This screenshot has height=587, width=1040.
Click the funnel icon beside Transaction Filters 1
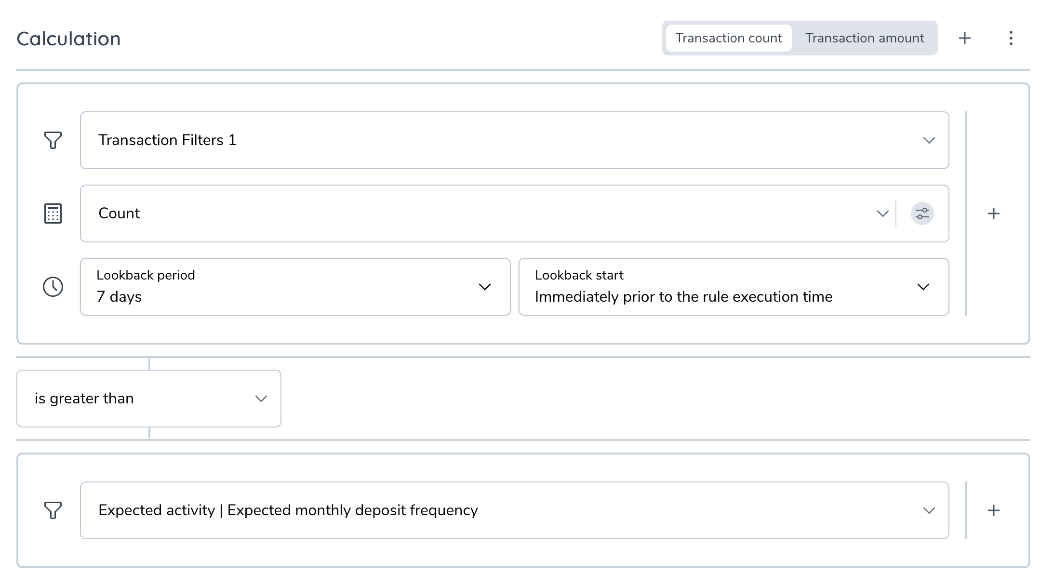point(53,140)
